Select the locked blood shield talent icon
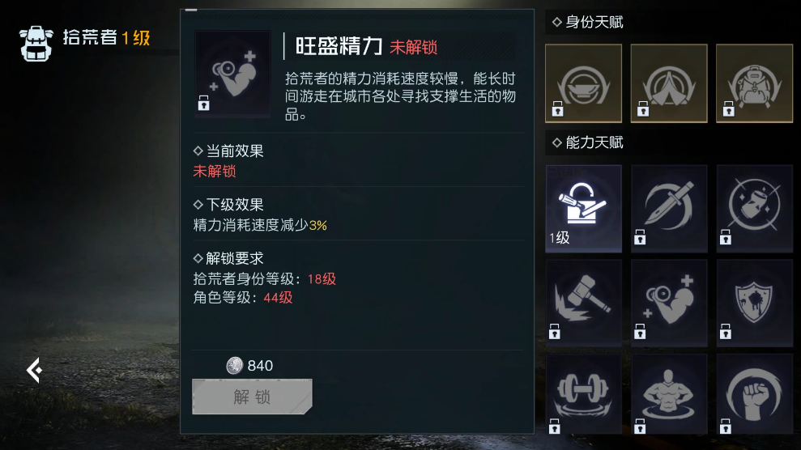 point(755,303)
